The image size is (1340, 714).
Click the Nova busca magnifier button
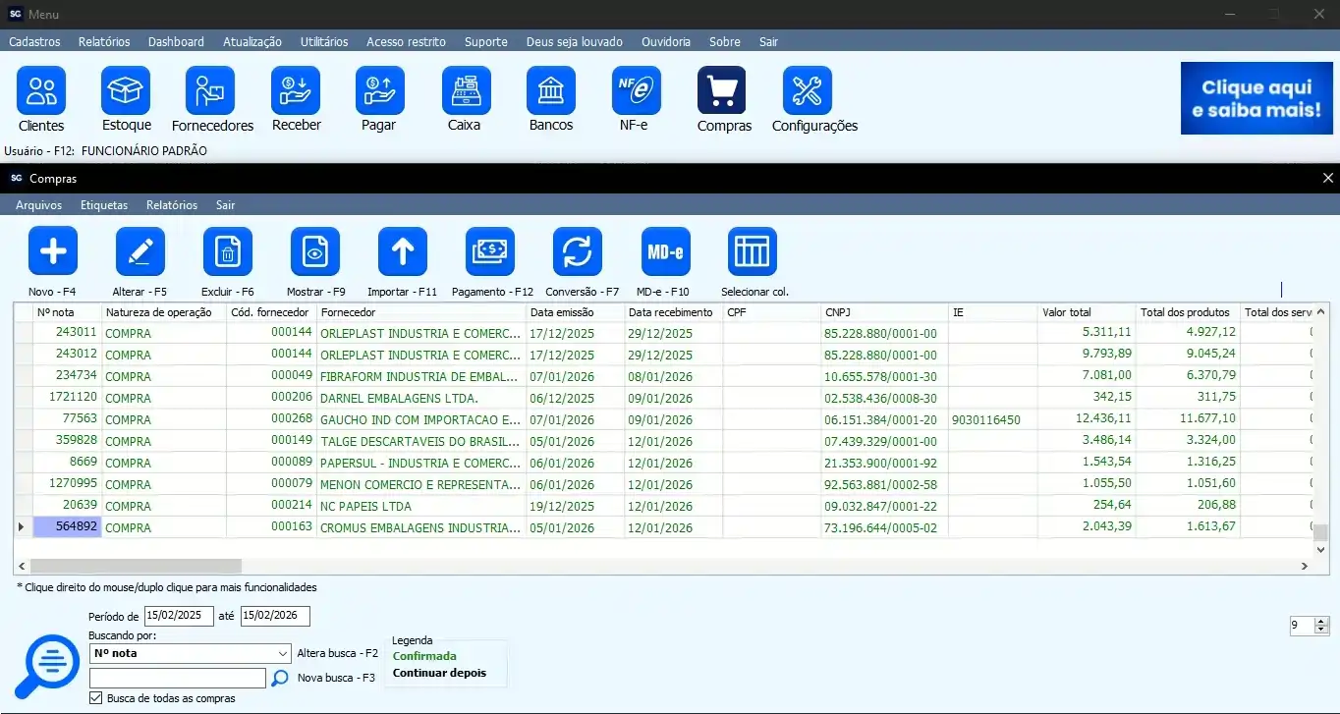pos(280,678)
